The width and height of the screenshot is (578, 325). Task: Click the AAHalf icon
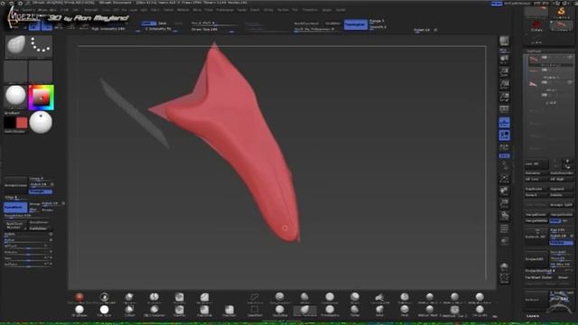504,97
